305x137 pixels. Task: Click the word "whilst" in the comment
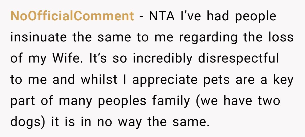point(99,80)
